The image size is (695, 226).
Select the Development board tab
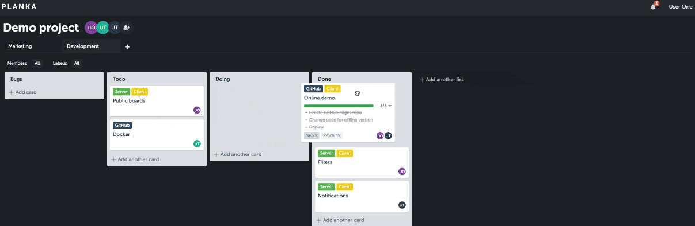coord(91,46)
